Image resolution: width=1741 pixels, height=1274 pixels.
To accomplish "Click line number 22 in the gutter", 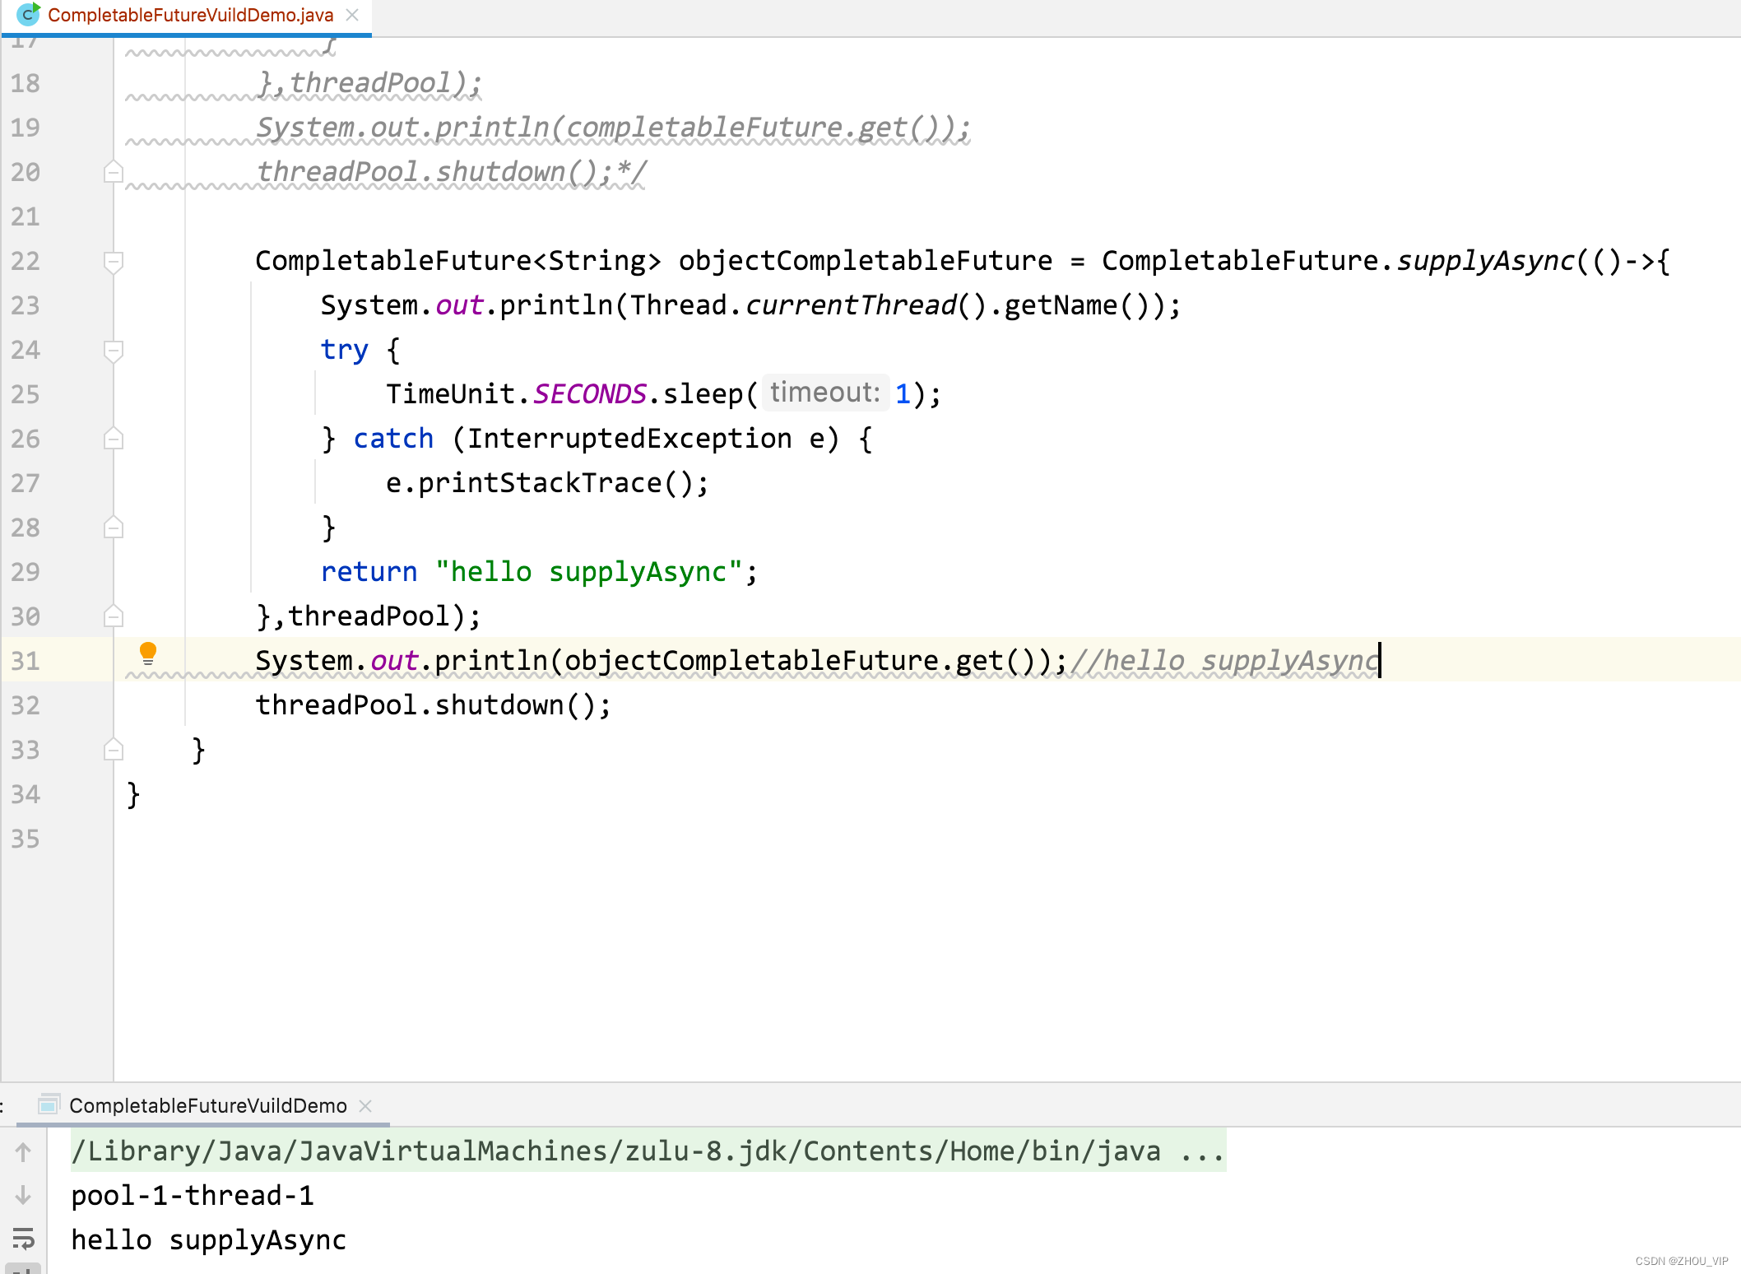I will 26,261.
